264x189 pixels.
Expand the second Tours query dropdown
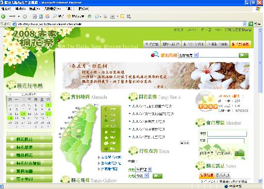146,176
